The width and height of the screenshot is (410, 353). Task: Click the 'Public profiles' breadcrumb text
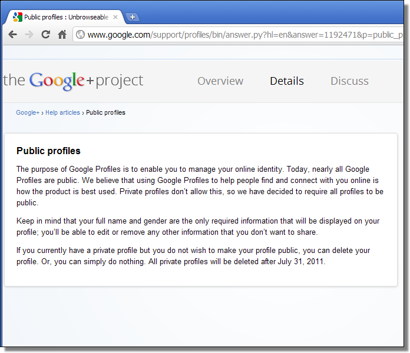pyautogui.click(x=105, y=112)
